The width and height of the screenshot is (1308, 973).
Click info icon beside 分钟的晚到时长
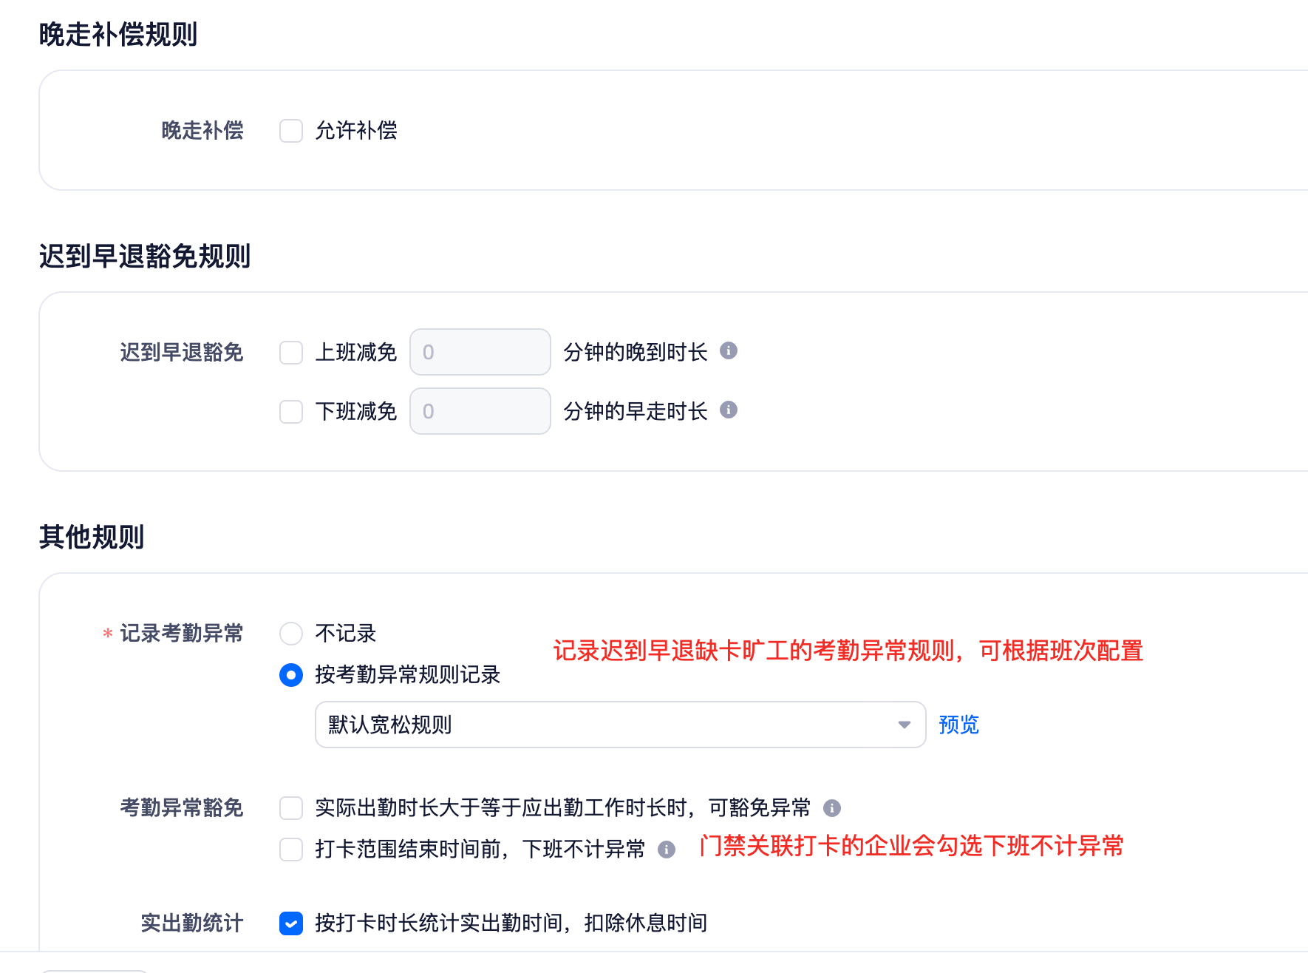click(x=729, y=350)
